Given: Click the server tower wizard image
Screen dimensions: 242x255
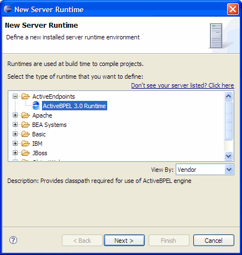Looking at the screenshot, I should (x=216, y=35).
